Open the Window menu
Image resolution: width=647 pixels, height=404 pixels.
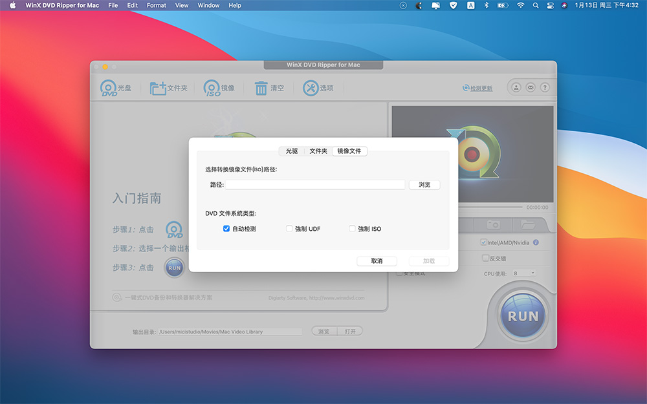(208, 5)
